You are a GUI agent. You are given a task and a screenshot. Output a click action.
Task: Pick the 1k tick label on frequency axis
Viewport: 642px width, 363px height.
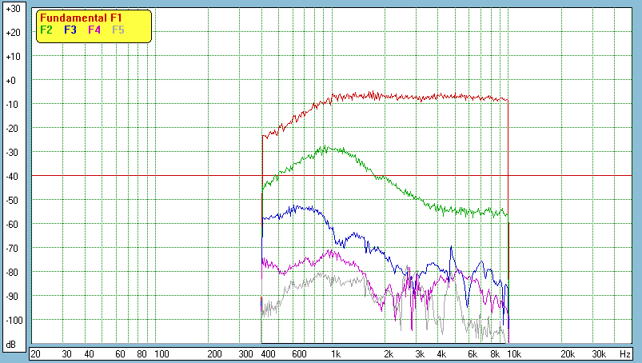336,353
